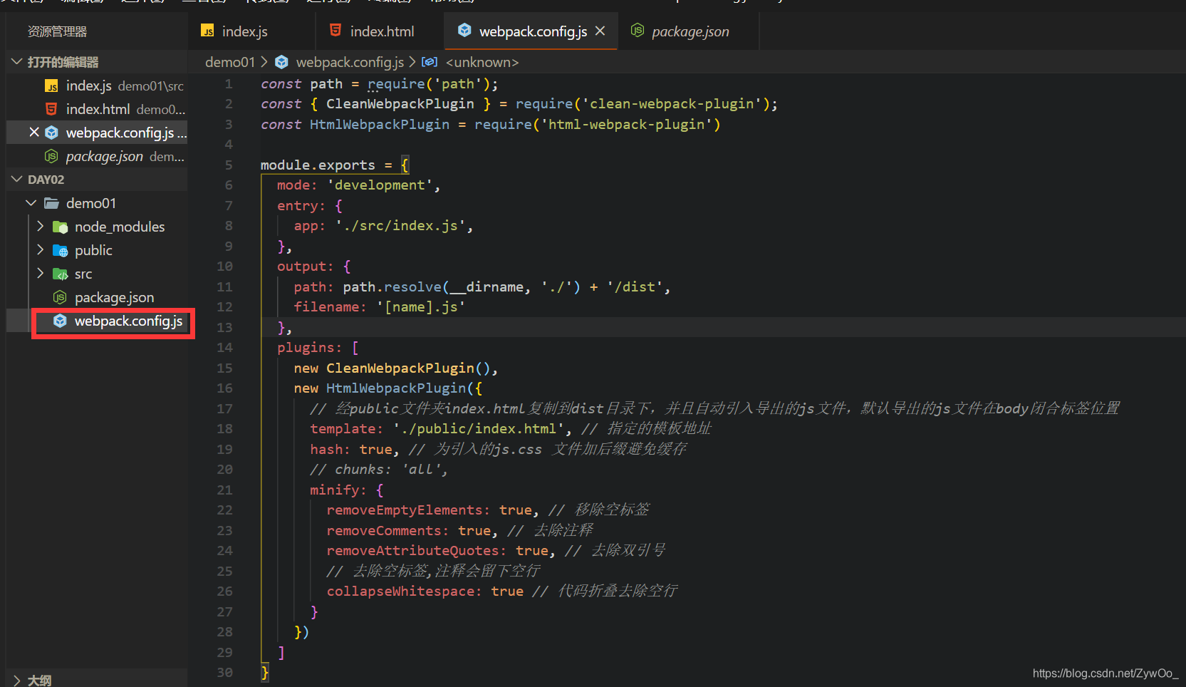Select webpack.config.js in open editors list
Screen dimensions: 1186x687
97,133
